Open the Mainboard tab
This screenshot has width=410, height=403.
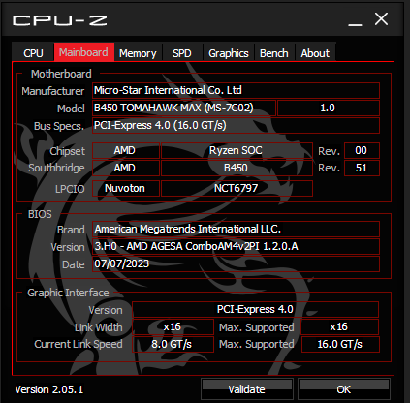coord(84,52)
